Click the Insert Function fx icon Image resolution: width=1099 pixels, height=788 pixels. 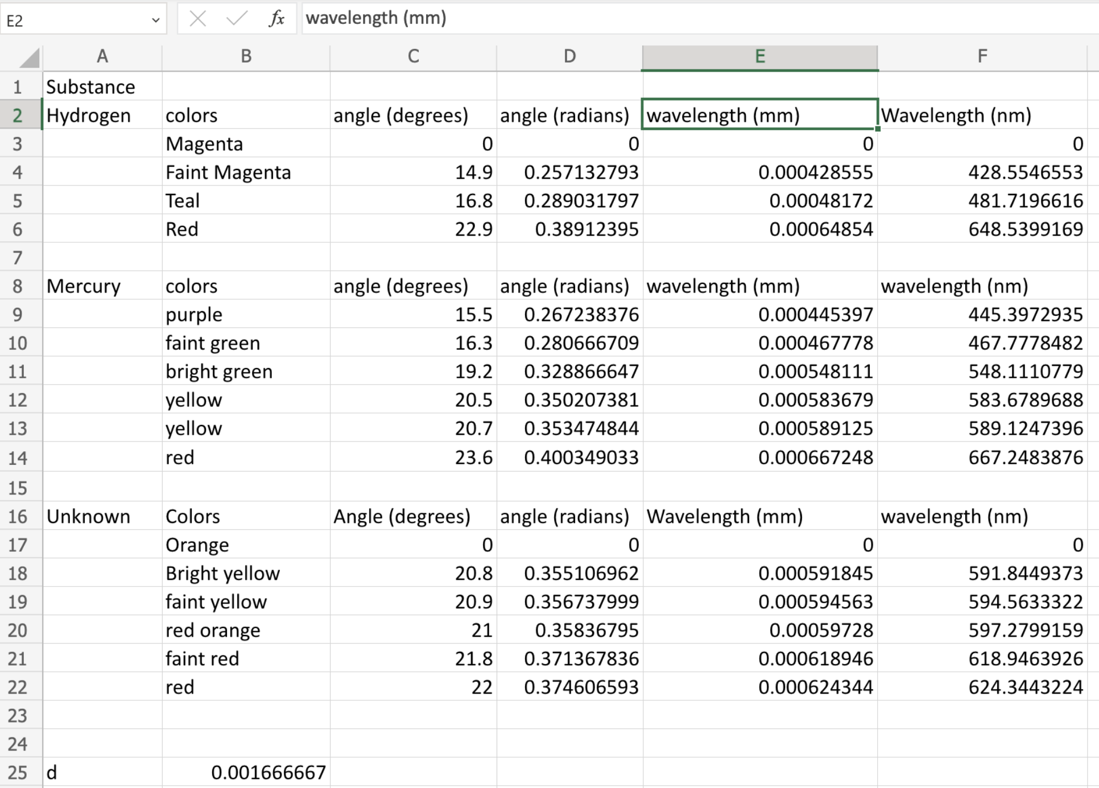point(277,18)
